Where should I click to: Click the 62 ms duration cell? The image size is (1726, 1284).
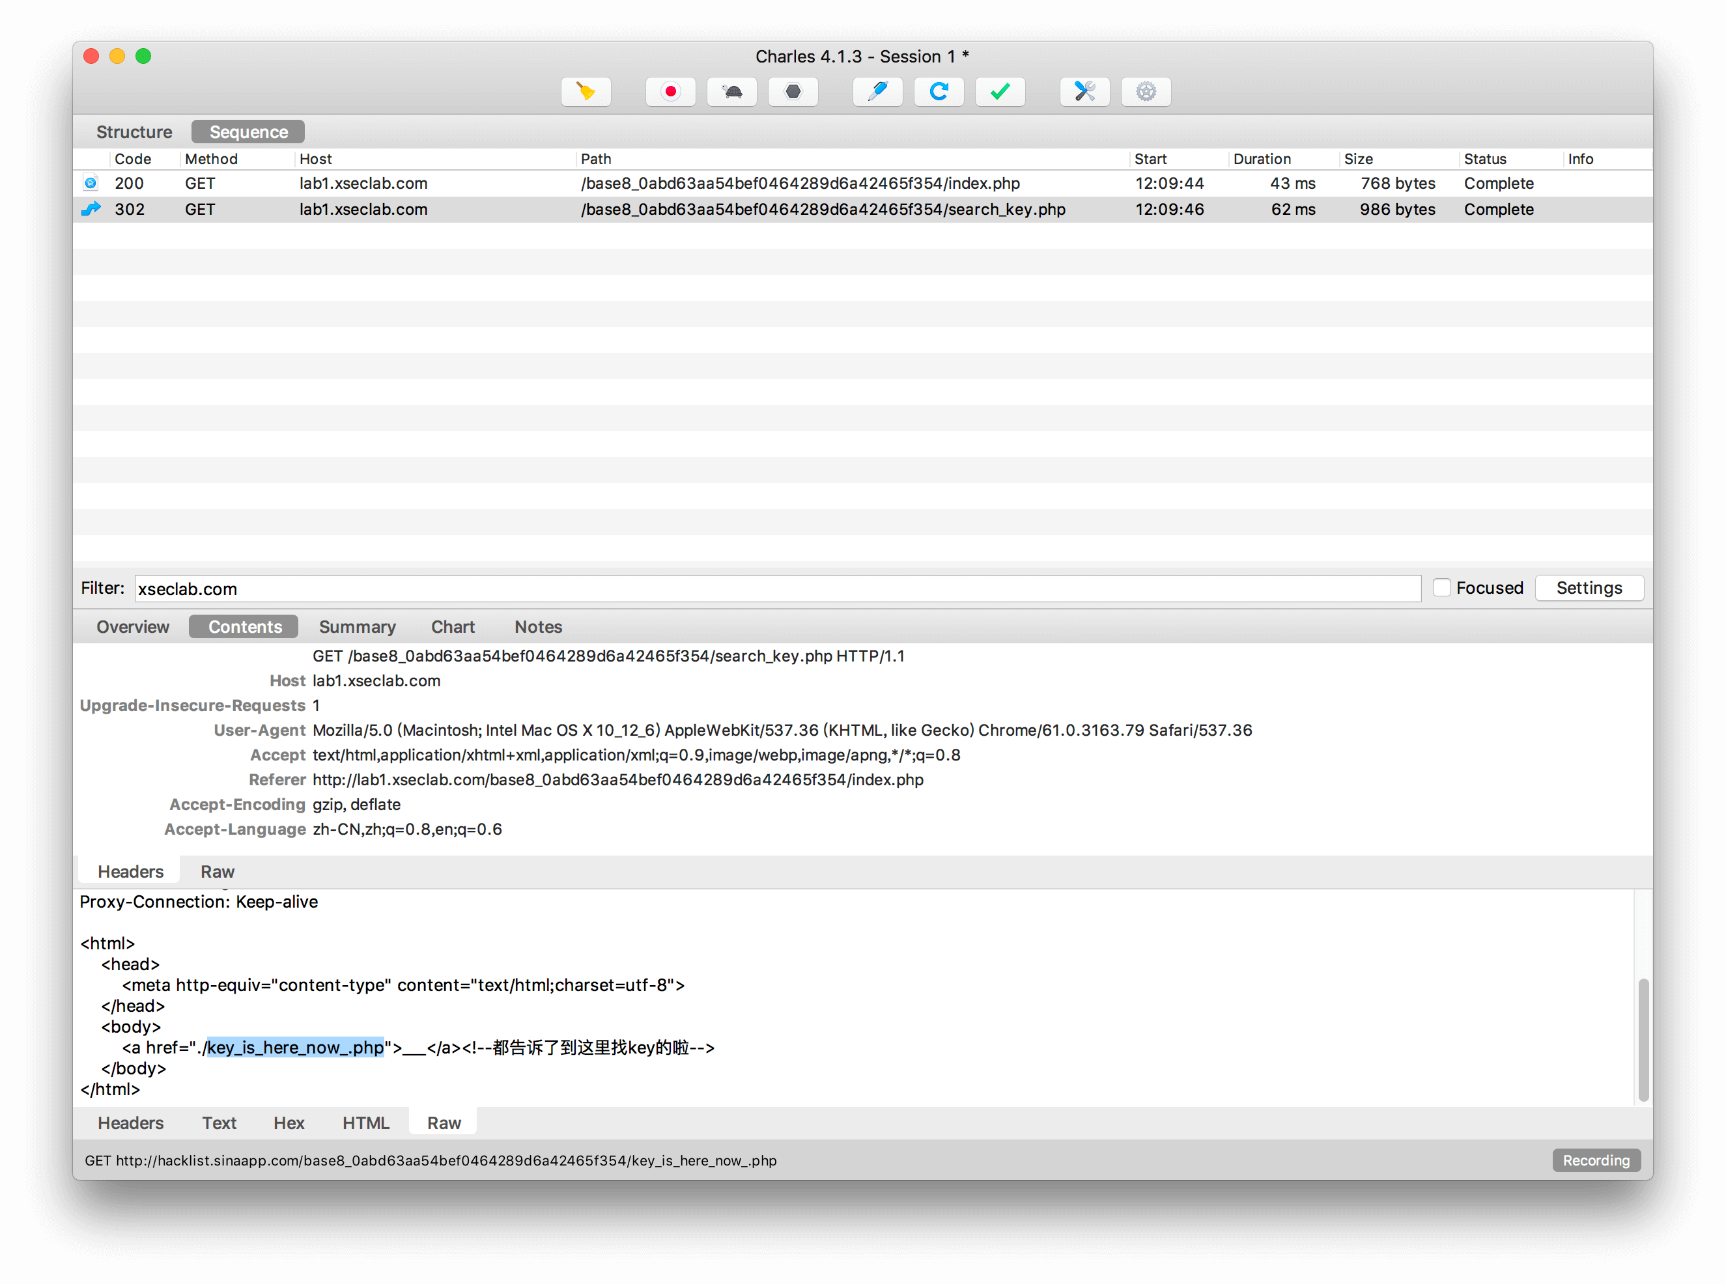(1294, 209)
